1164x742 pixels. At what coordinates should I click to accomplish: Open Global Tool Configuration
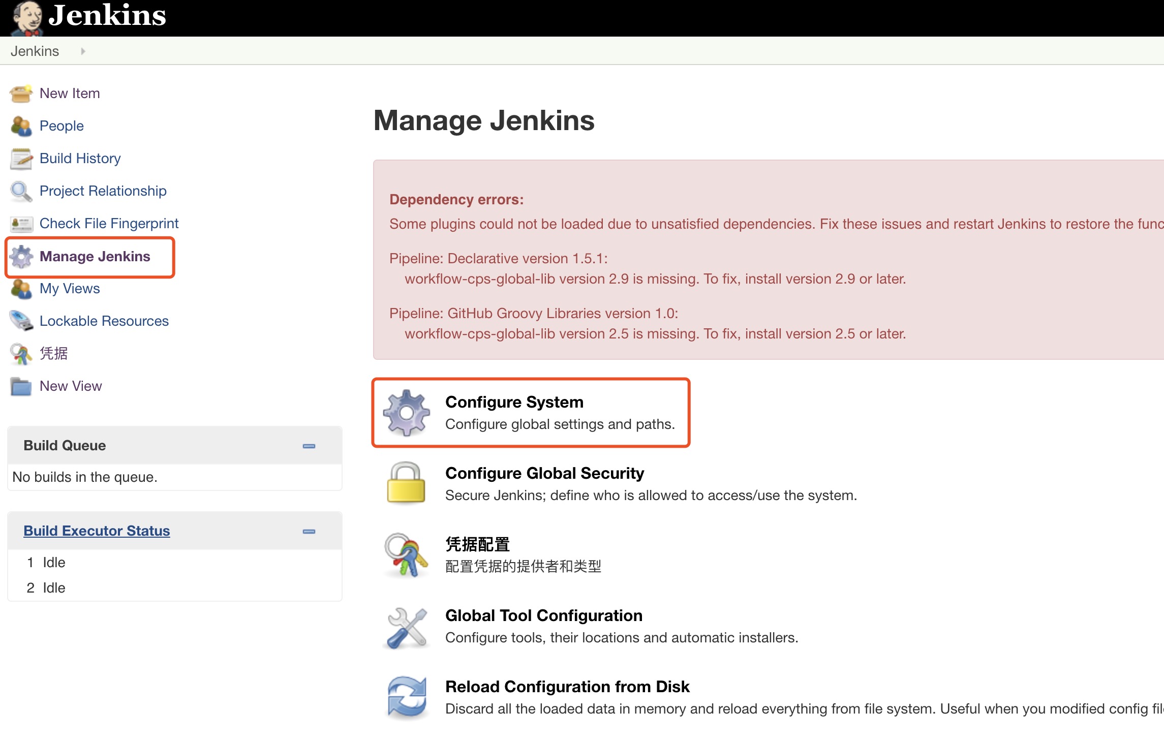click(544, 615)
